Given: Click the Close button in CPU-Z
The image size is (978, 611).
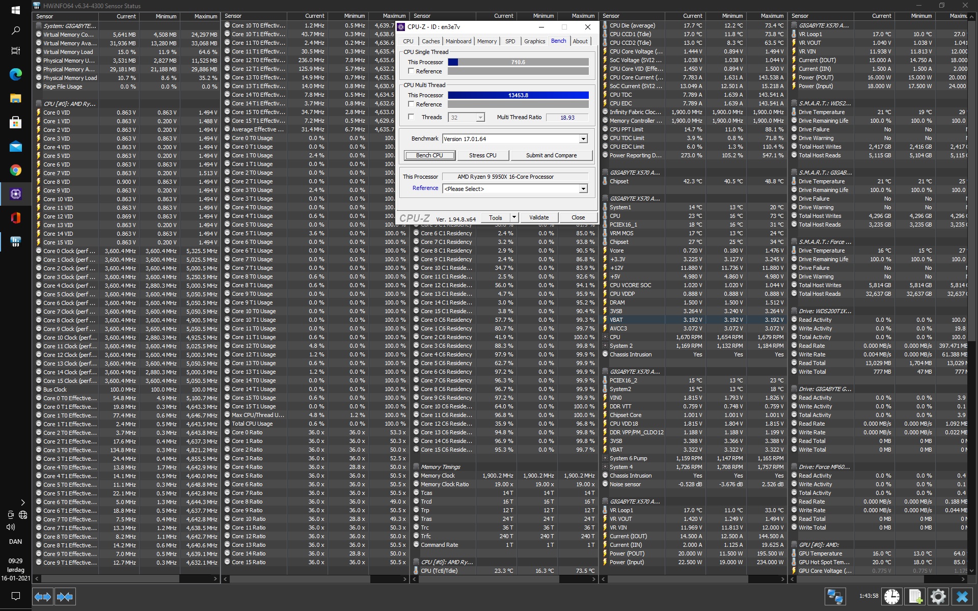Looking at the screenshot, I should click(578, 217).
